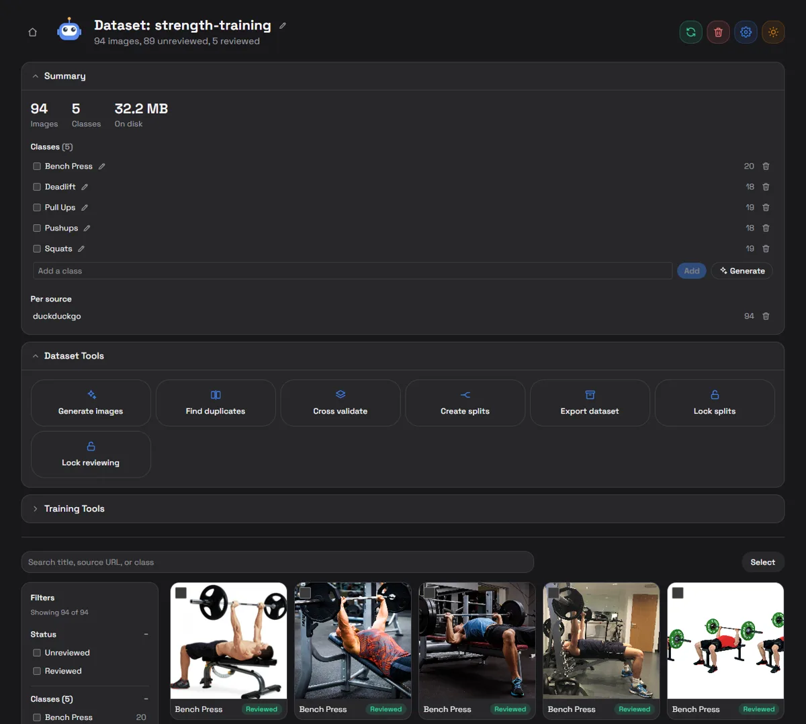Toggle light theme sun icon

tap(773, 32)
